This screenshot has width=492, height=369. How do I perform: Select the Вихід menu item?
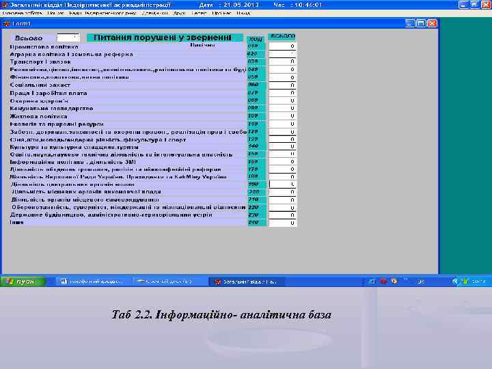(x=243, y=13)
